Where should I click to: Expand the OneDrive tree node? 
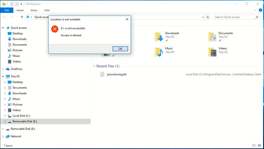pyautogui.click(x=3, y=69)
